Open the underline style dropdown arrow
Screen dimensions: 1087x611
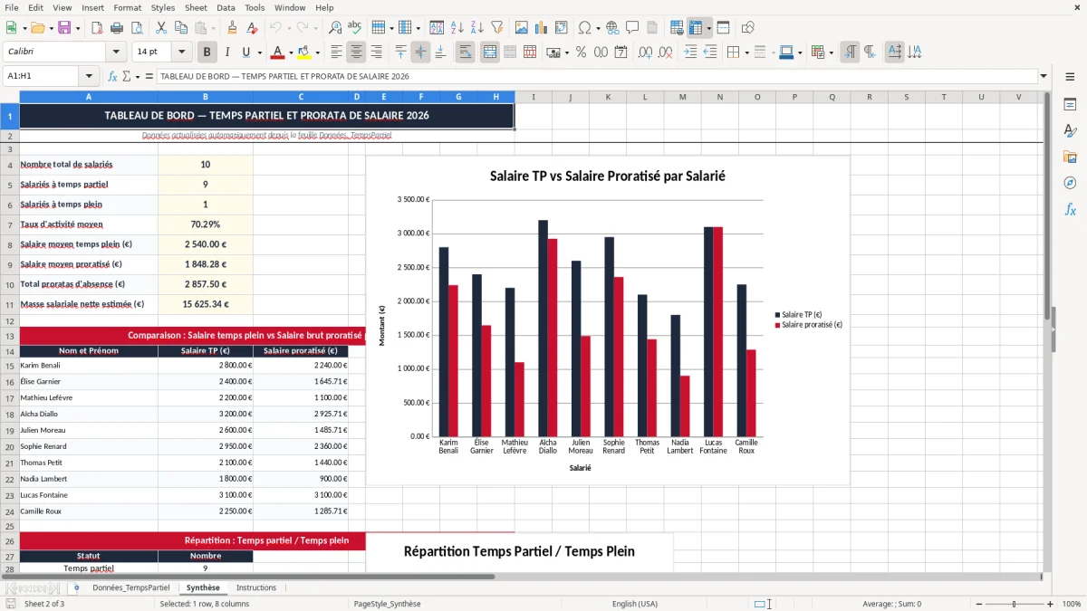(259, 53)
